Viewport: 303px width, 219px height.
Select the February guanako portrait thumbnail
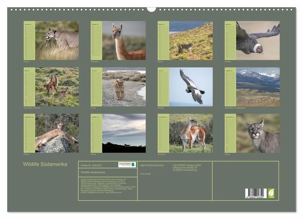click(124, 40)
